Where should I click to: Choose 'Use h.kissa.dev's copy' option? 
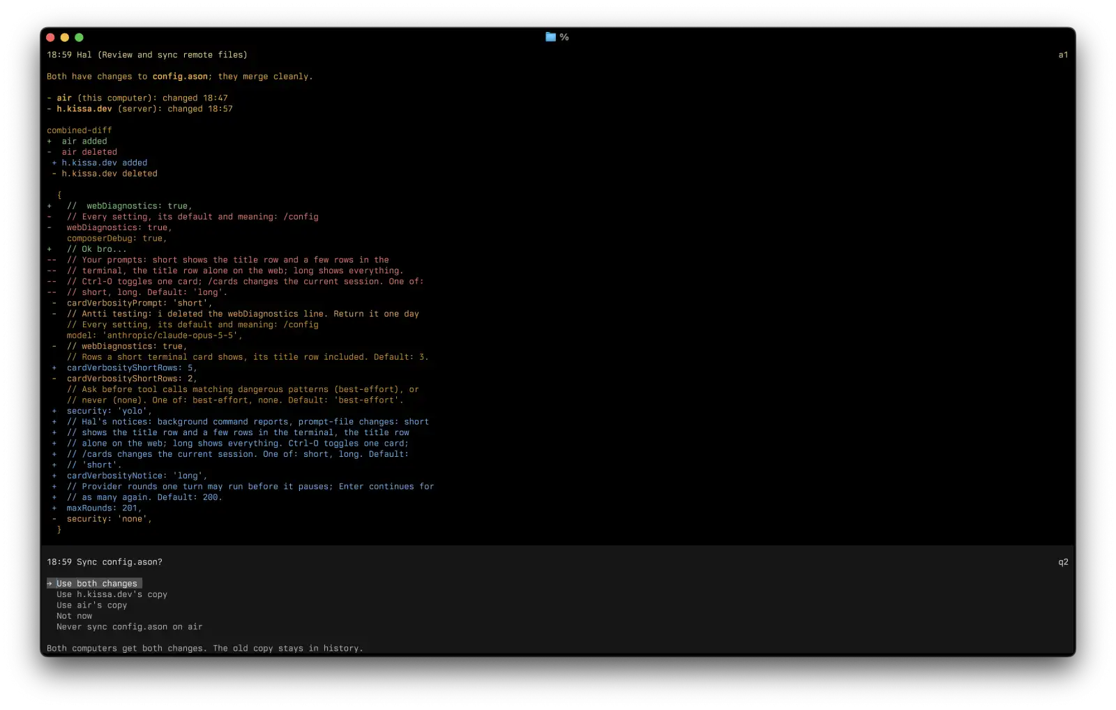point(112,594)
